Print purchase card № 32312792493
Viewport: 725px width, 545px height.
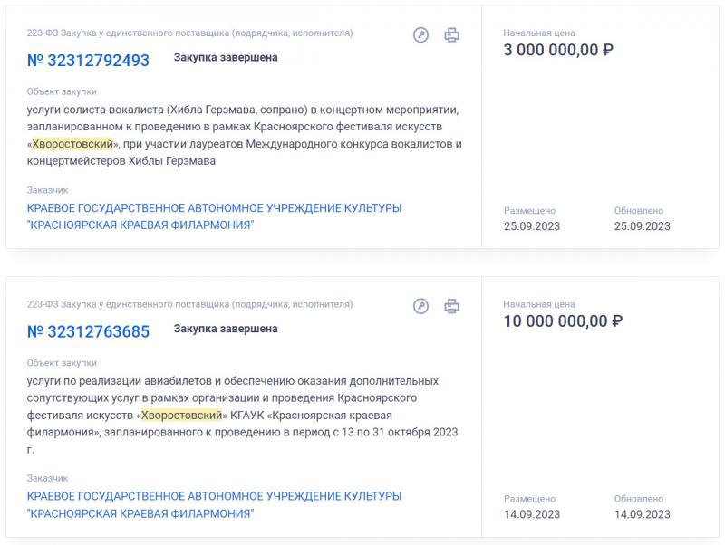(x=451, y=34)
